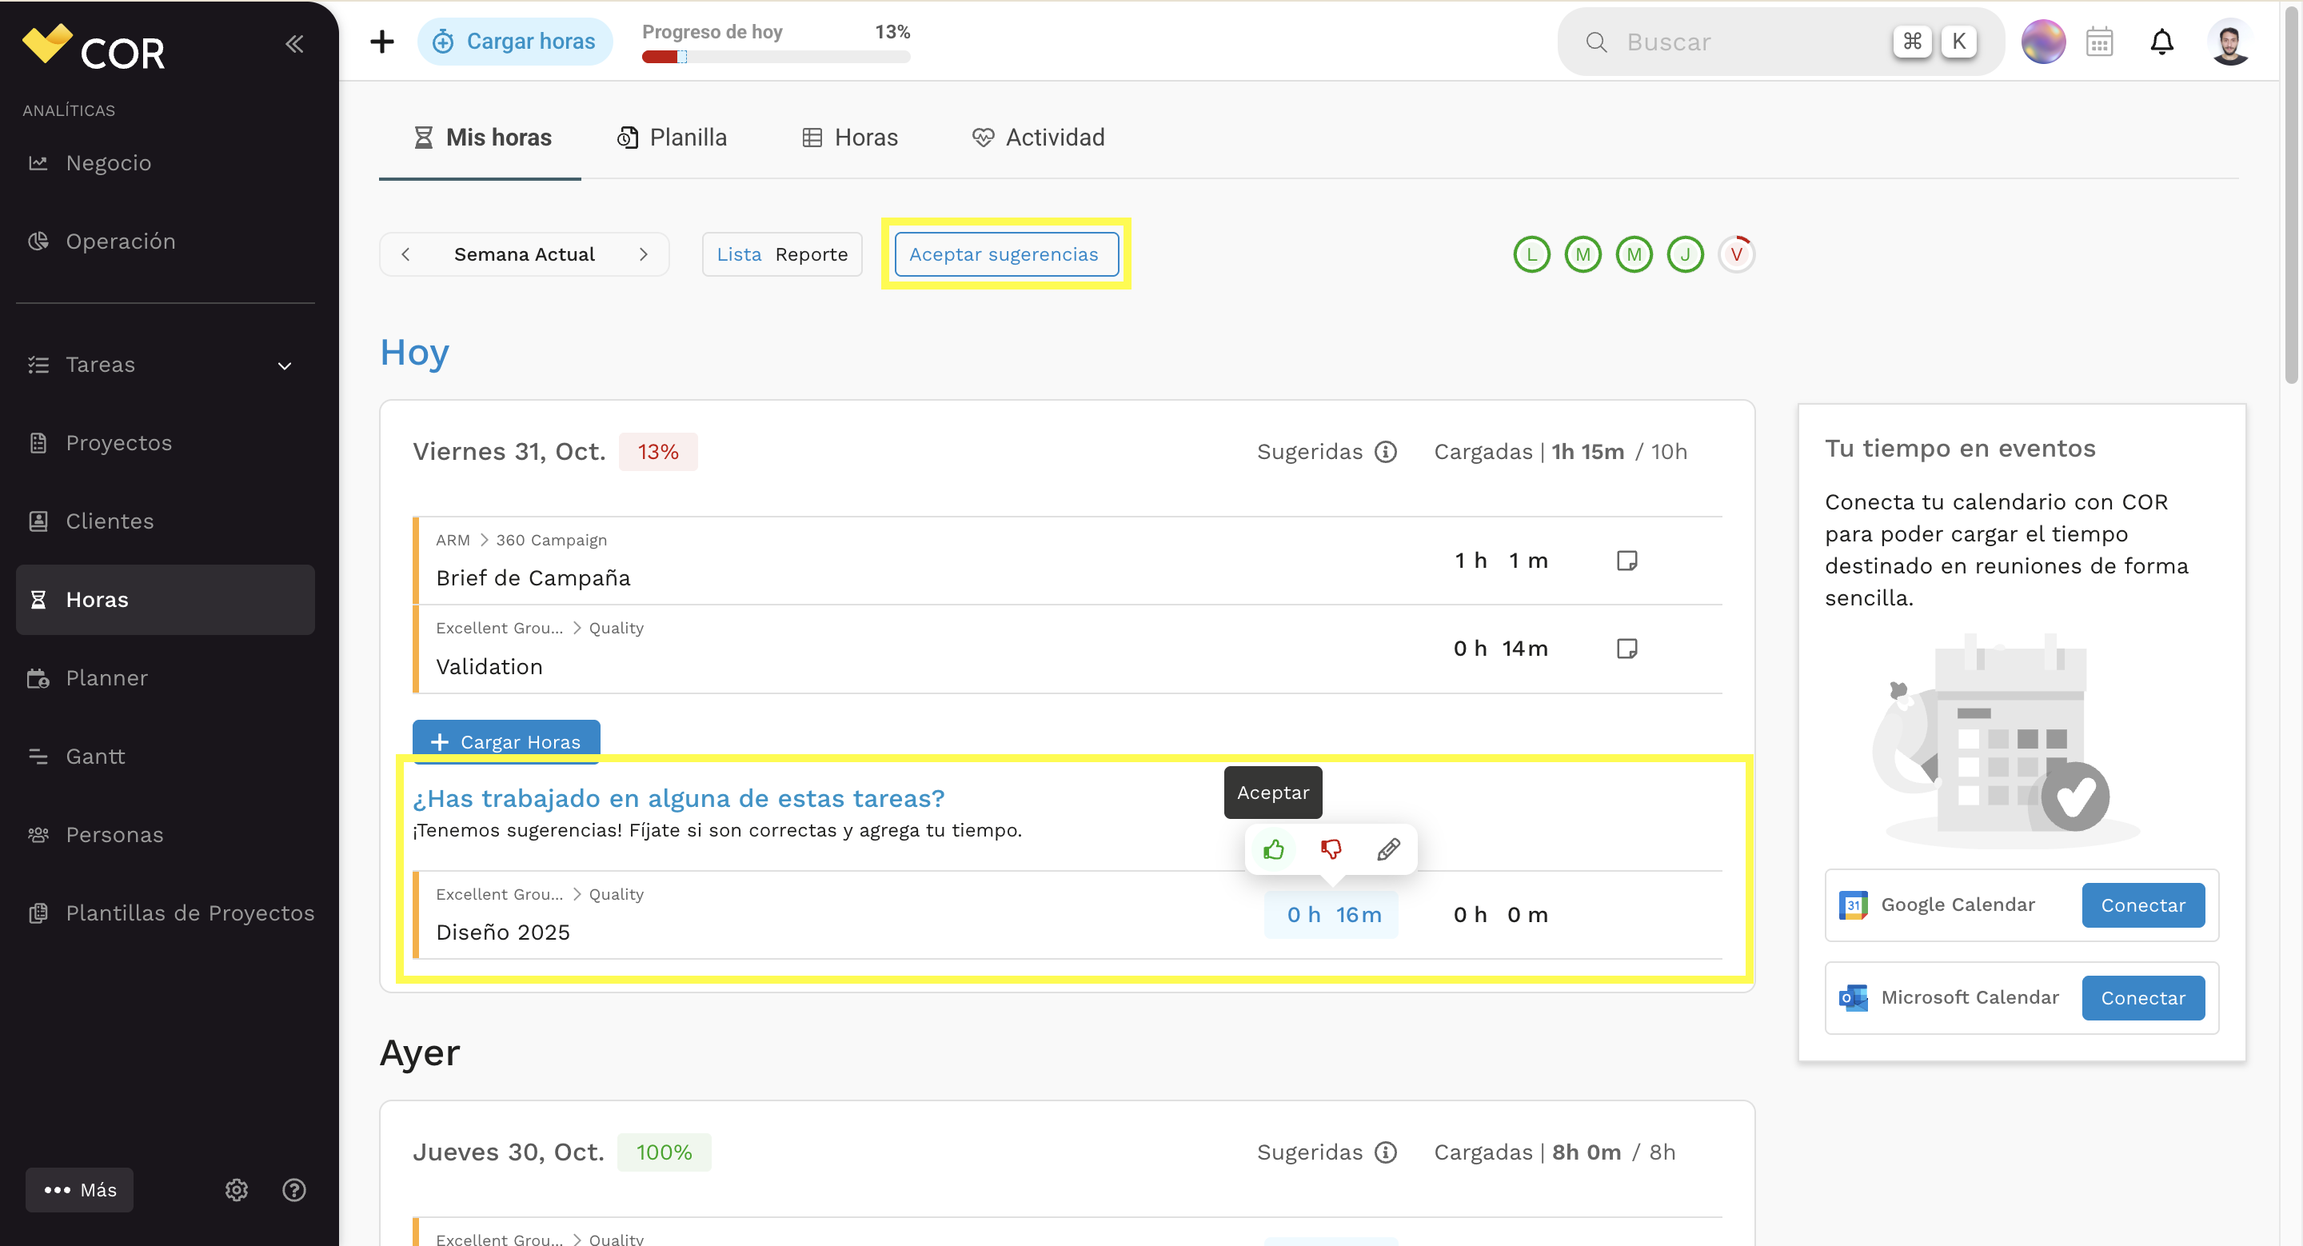2303x1246 pixels.
Task: Click the help question mark icon
Action: tap(294, 1190)
